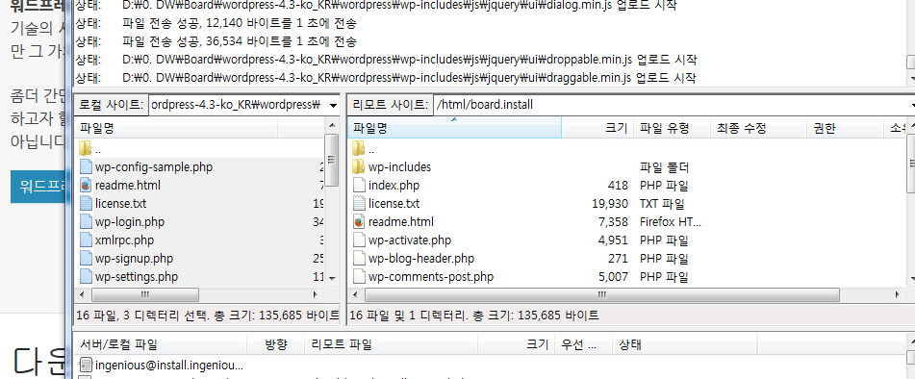This screenshot has width=915, height=379.
Task: Sort local files by 파일명 column
Action: point(176,128)
